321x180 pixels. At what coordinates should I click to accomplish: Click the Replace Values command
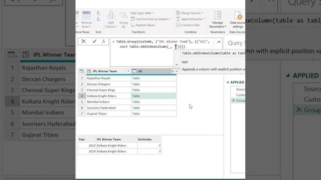point(143,25)
